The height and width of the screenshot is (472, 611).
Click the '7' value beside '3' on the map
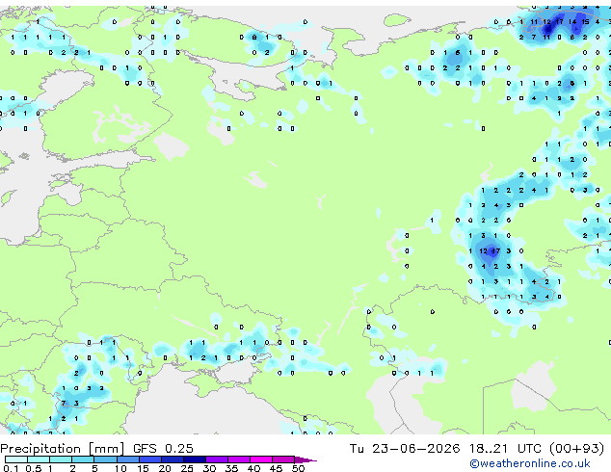pyautogui.click(x=64, y=403)
